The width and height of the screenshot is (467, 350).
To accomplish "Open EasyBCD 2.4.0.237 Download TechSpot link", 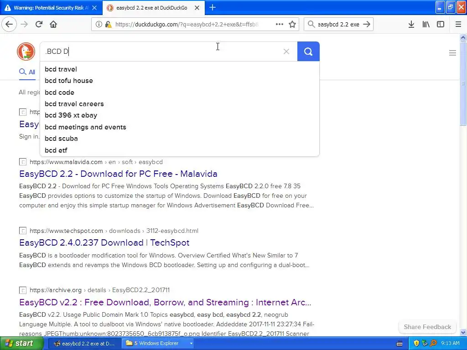I will (x=104, y=243).
